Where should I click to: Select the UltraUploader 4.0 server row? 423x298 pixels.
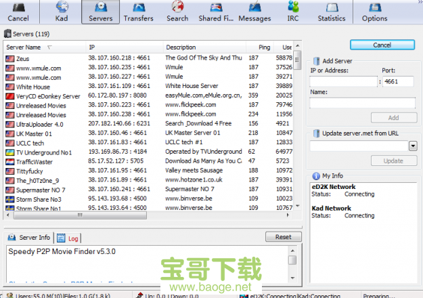point(149,124)
